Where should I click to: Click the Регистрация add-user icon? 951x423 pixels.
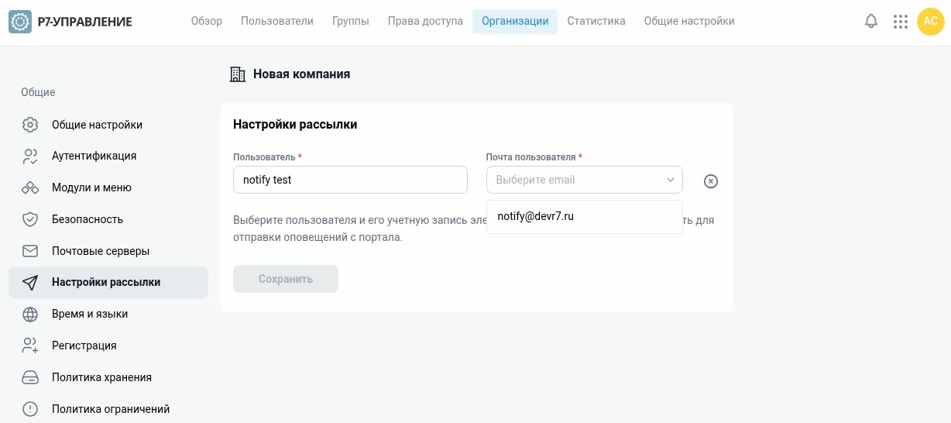pyautogui.click(x=30, y=346)
